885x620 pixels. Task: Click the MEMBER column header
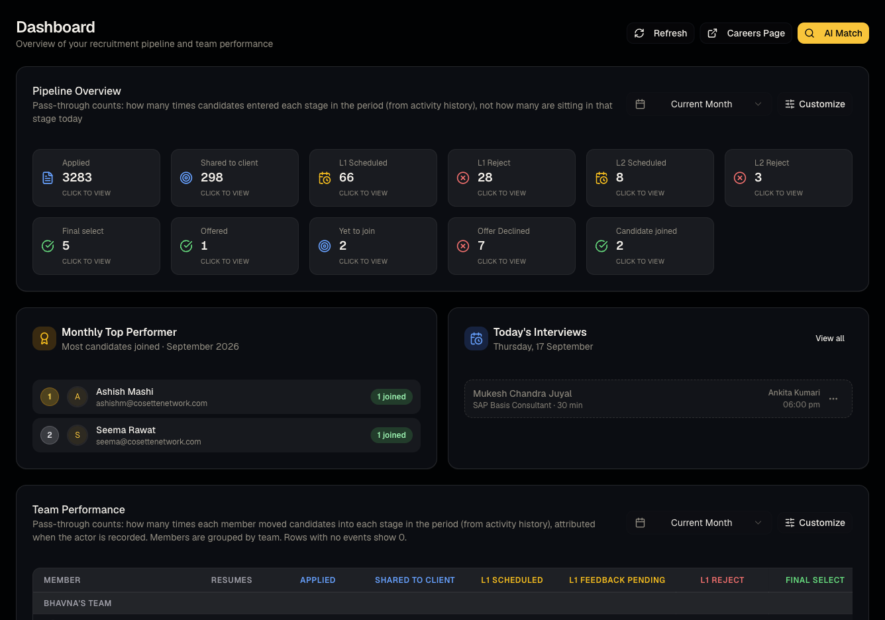(x=62, y=580)
